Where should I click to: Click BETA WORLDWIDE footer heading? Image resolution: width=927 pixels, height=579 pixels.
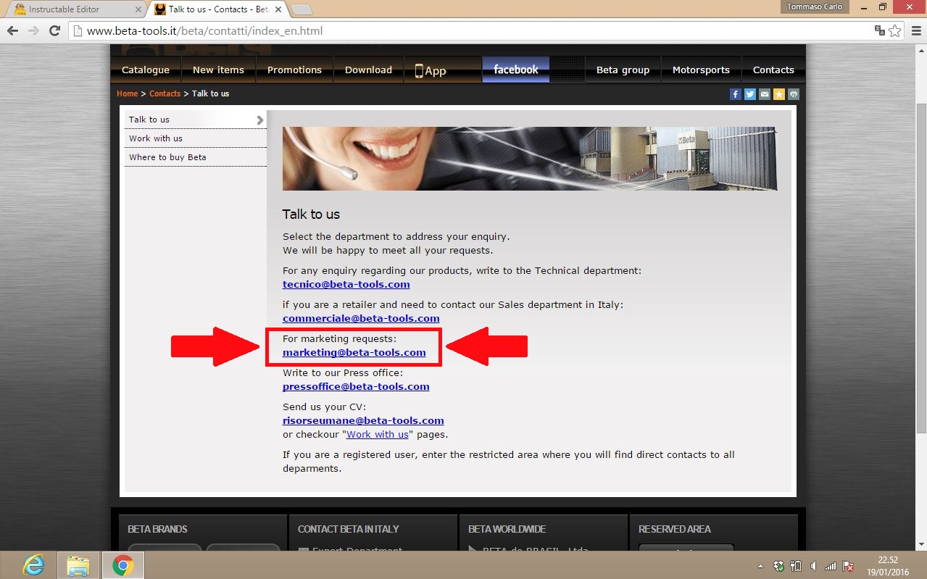[507, 529]
